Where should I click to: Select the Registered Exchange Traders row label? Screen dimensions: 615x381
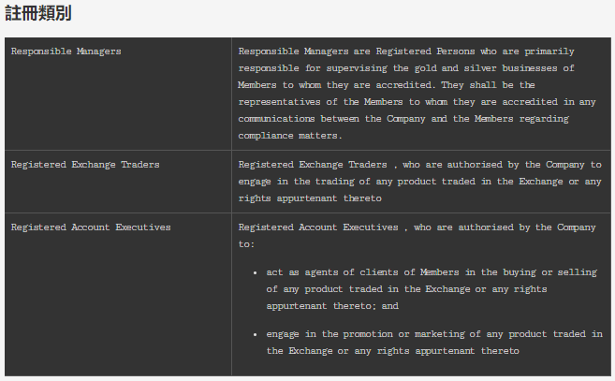click(x=85, y=165)
